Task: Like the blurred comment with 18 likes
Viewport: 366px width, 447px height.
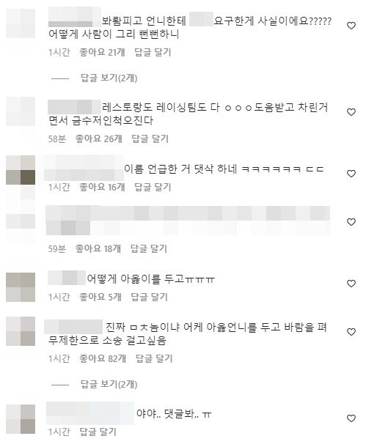Action: [351, 222]
